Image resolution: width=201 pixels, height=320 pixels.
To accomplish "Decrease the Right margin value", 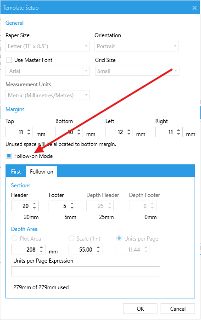I will 179,134.
